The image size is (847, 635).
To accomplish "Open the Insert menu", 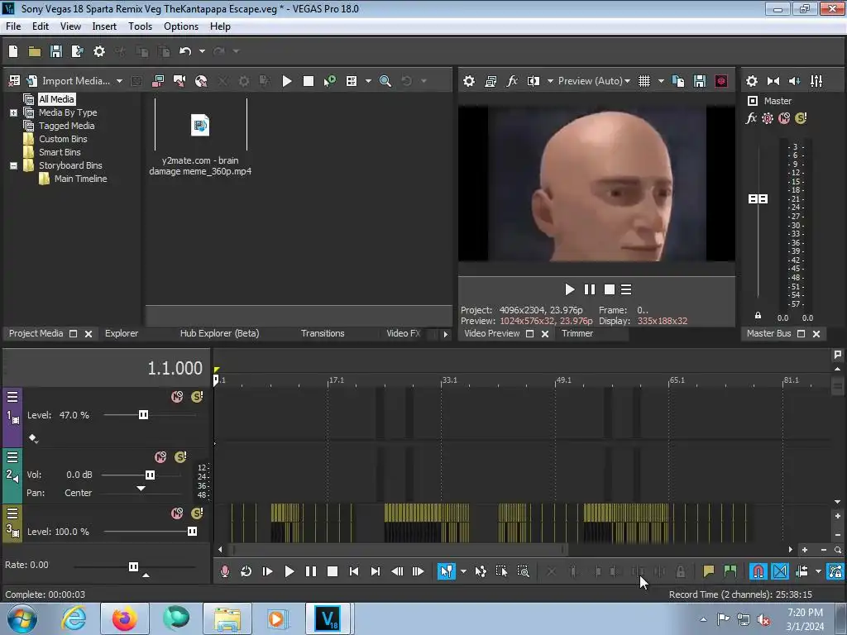I will 104,26.
